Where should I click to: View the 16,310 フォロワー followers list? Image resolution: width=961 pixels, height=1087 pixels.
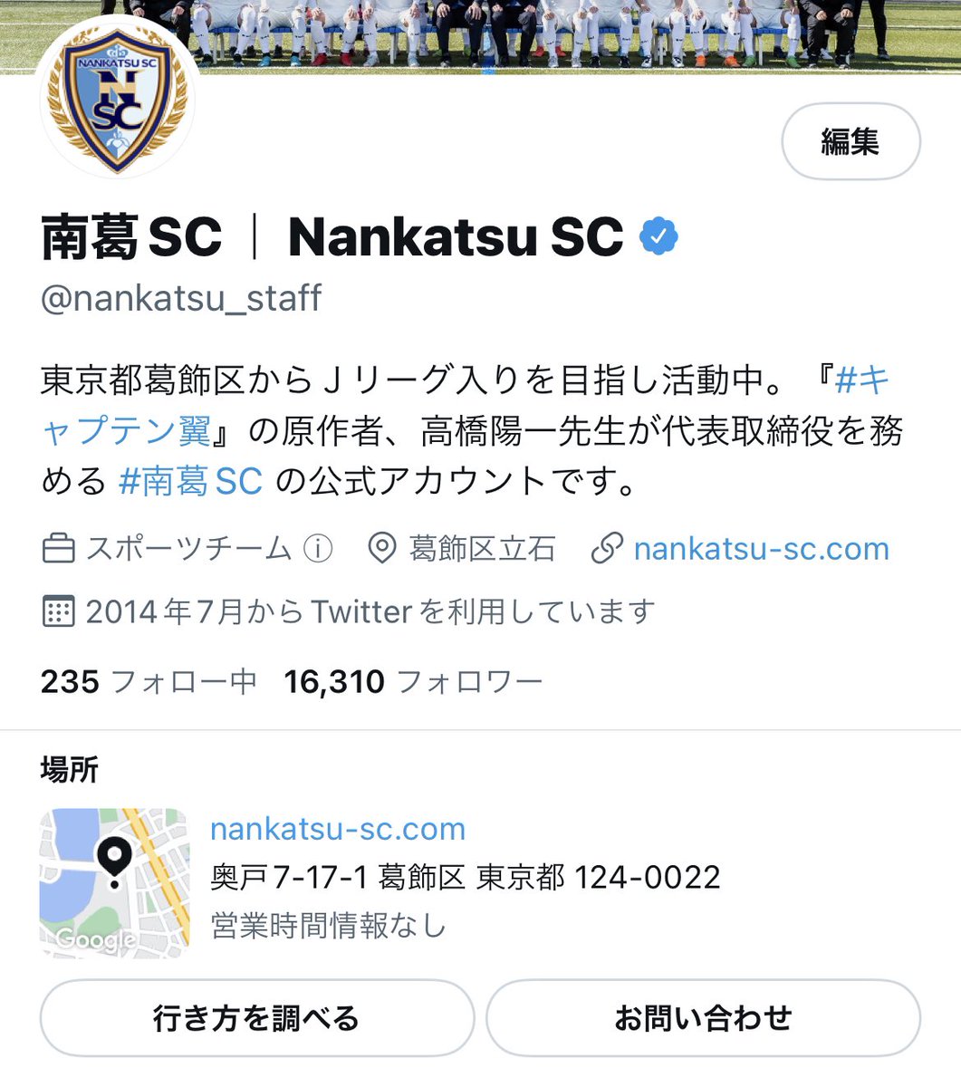[x=413, y=681]
